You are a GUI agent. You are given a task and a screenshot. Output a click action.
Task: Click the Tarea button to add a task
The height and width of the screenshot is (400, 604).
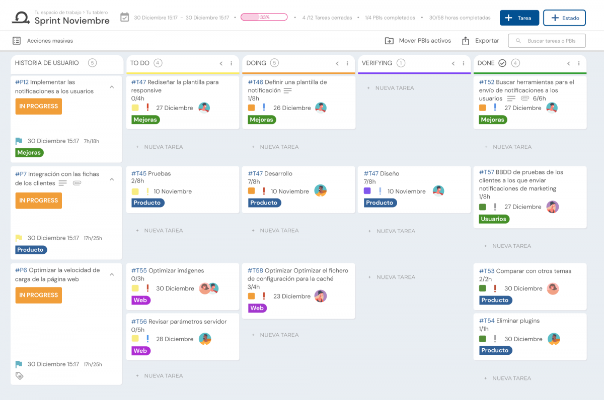point(519,18)
